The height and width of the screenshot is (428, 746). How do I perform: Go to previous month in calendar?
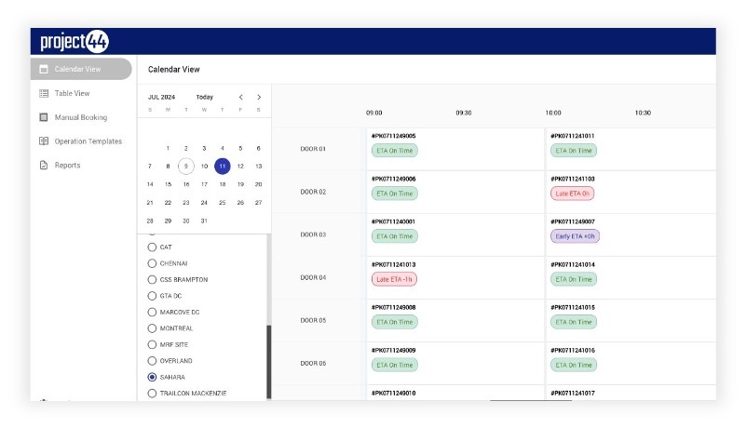240,97
